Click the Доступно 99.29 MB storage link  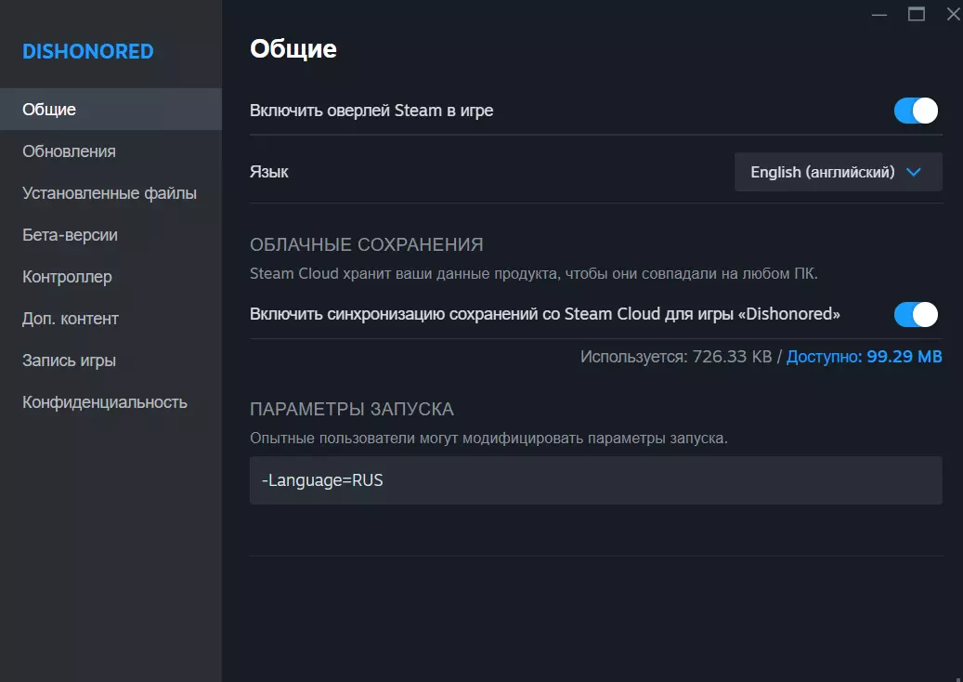coord(864,357)
